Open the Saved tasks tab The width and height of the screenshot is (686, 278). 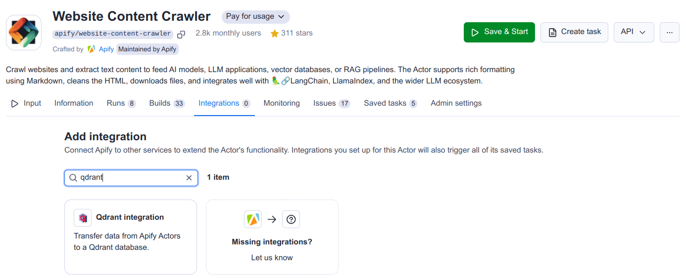[390, 103]
